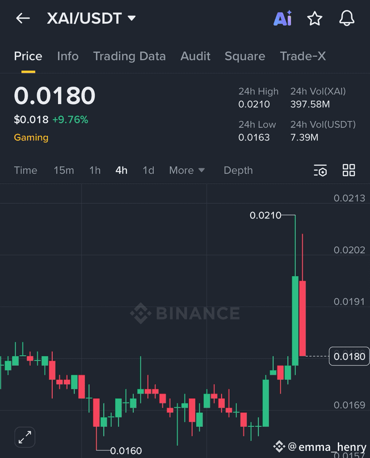Image resolution: width=370 pixels, height=458 pixels.
Task: Select the 1d chart interval
Action: click(148, 170)
